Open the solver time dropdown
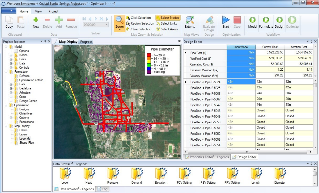This screenshot has height=193, width=319. click(x=107, y=25)
